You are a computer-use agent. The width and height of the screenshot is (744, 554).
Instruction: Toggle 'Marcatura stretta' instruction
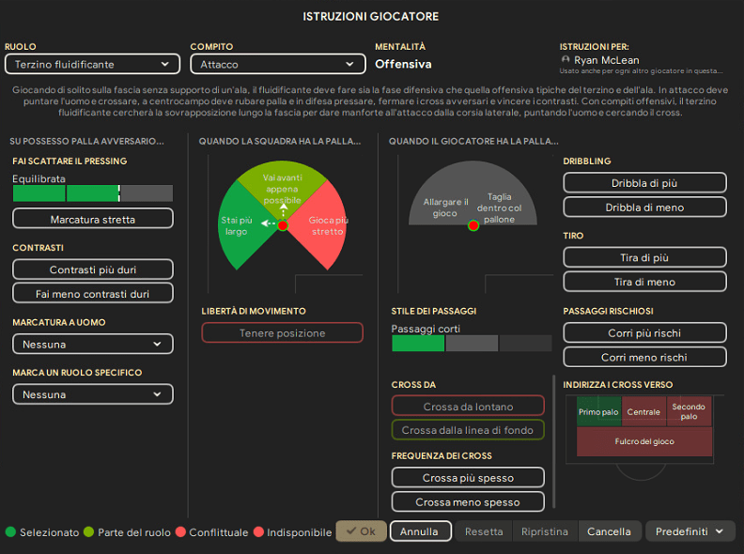click(x=93, y=219)
